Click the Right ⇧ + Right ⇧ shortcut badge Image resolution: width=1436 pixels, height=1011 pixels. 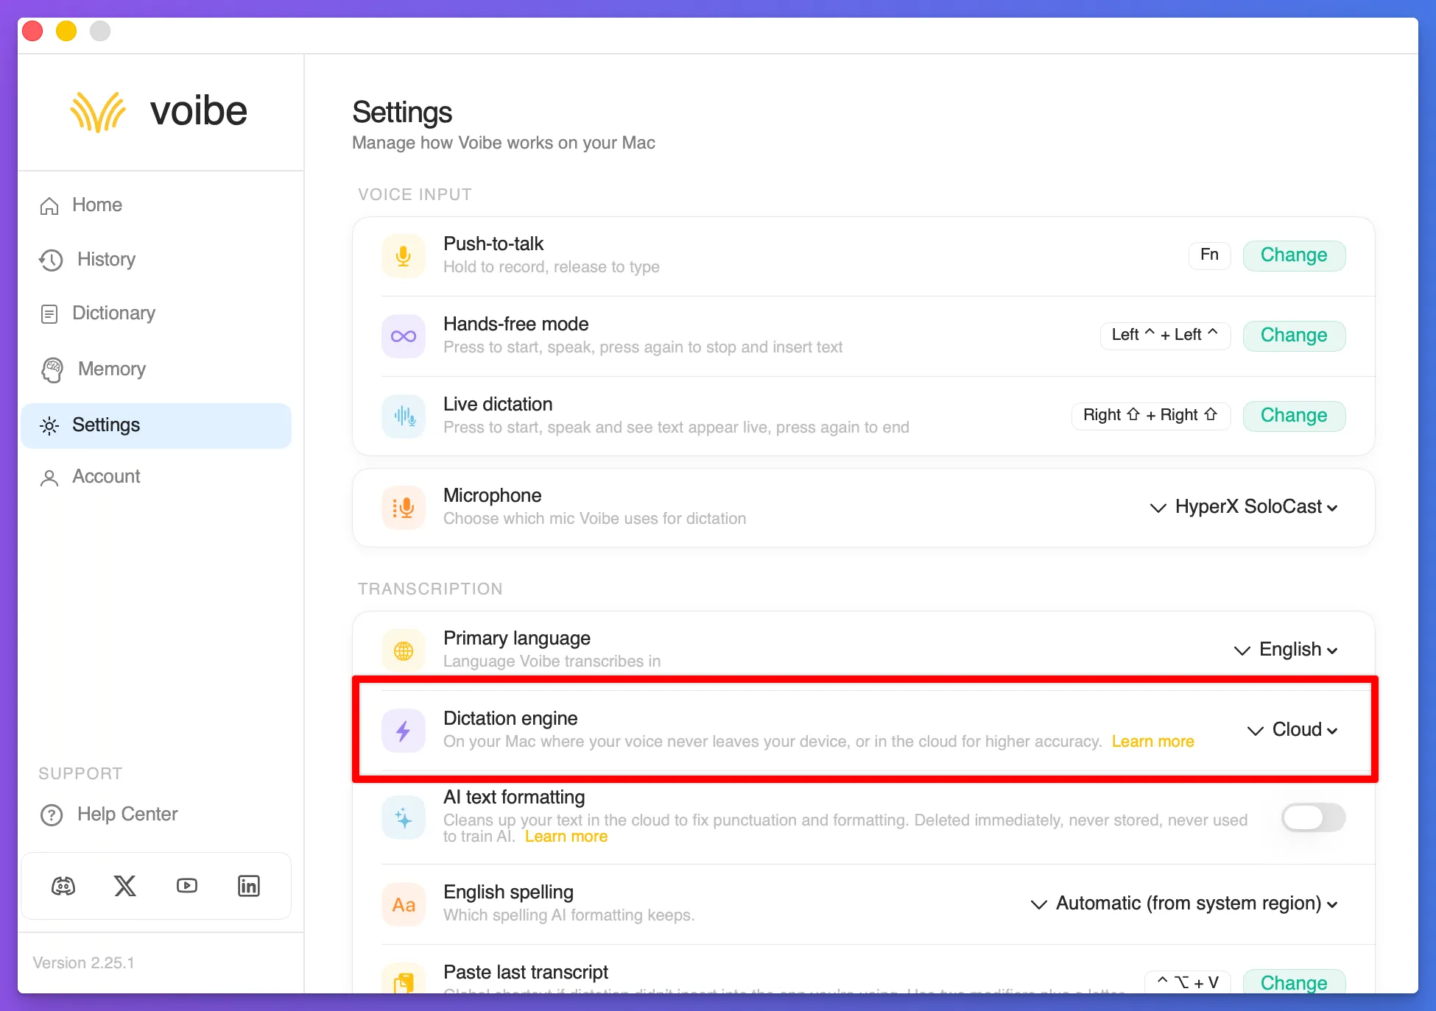pyautogui.click(x=1150, y=416)
